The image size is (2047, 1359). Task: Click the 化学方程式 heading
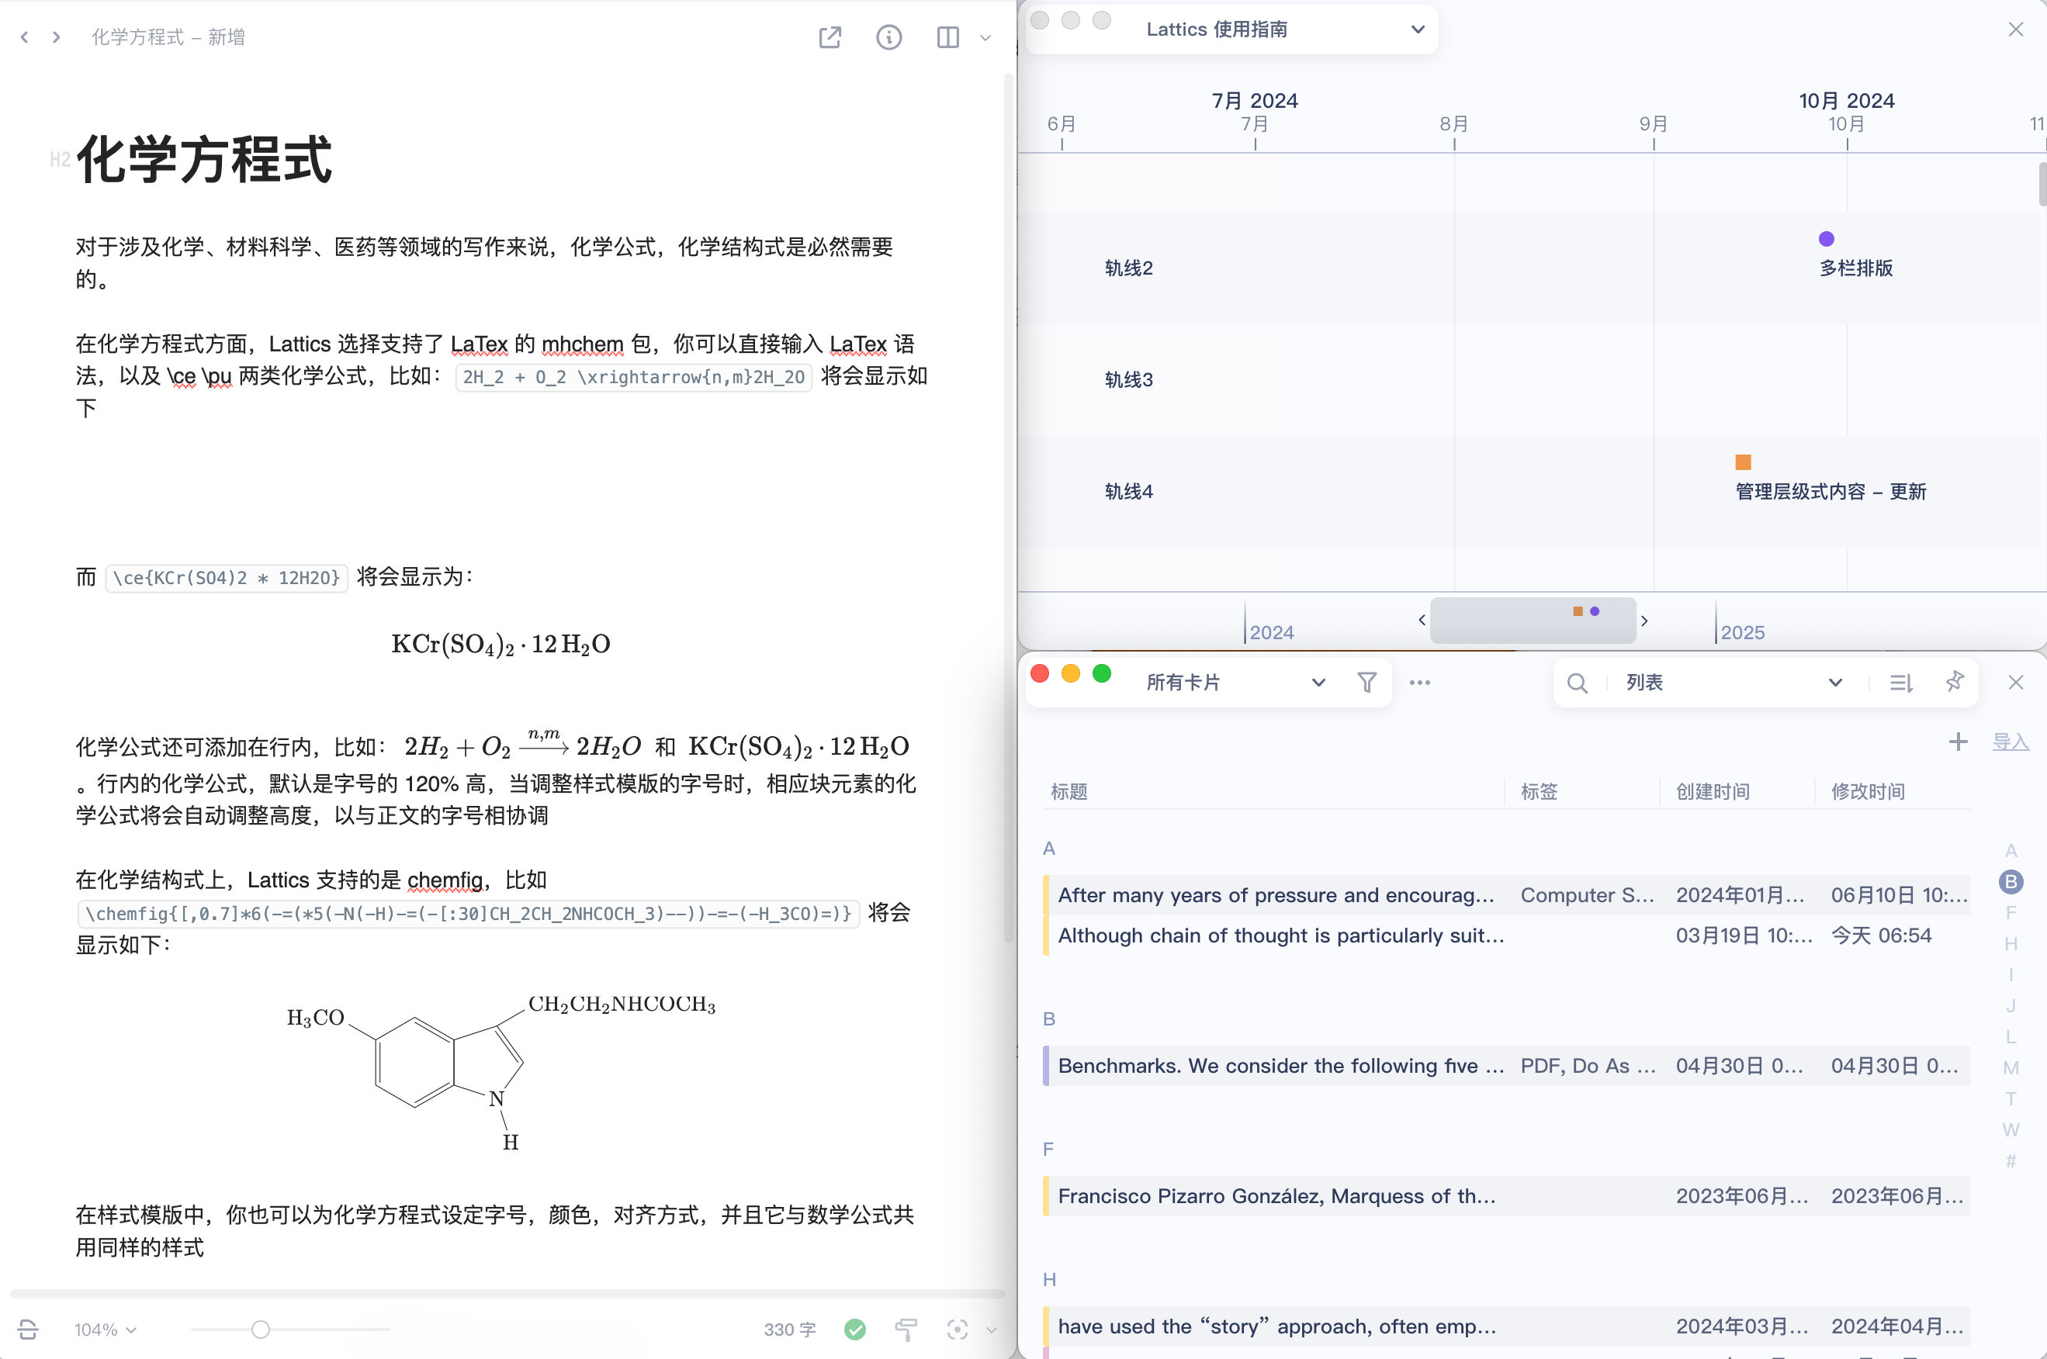[204, 161]
